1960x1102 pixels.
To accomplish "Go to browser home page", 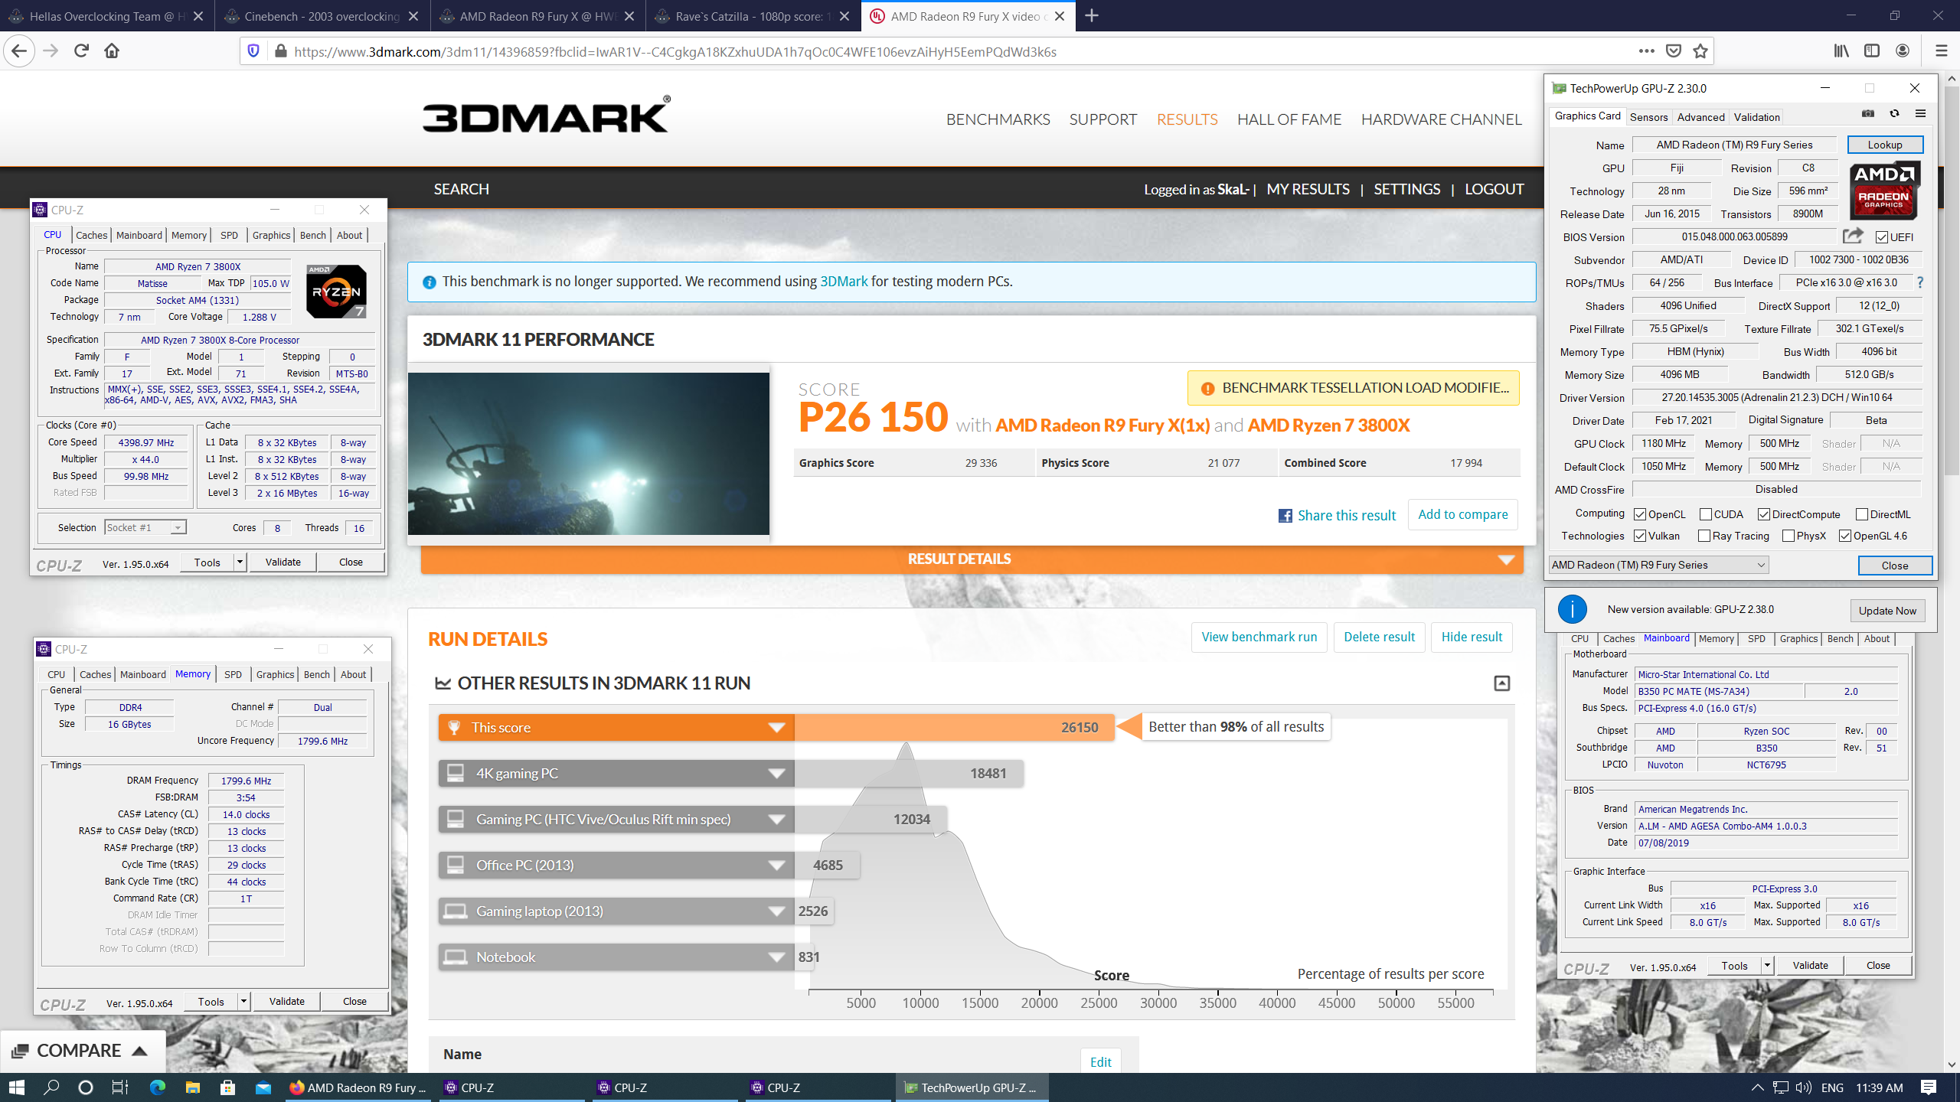I will [x=112, y=51].
